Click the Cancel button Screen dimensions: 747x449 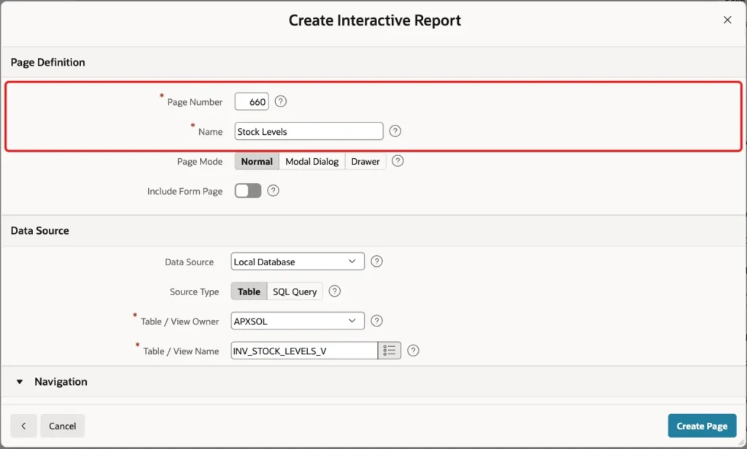[63, 426]
